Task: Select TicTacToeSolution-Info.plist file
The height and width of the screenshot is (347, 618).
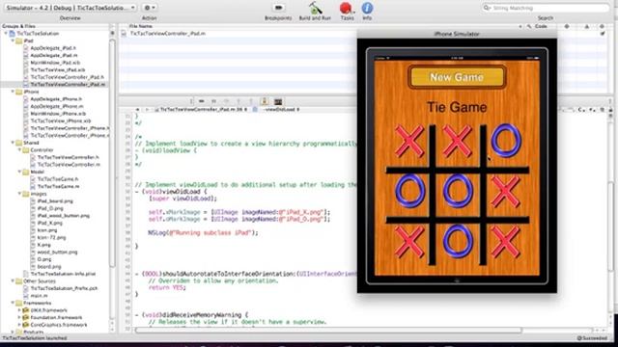Action: pyautogui.click(x=63, y=274)
